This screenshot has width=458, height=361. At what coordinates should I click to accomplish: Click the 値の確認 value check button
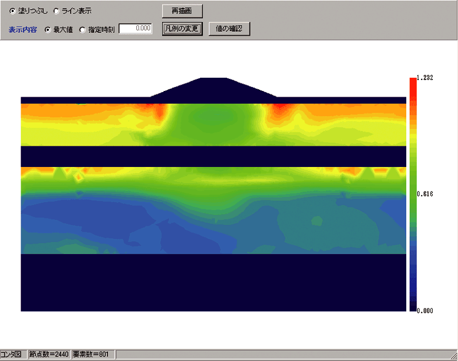click(229, 29)
